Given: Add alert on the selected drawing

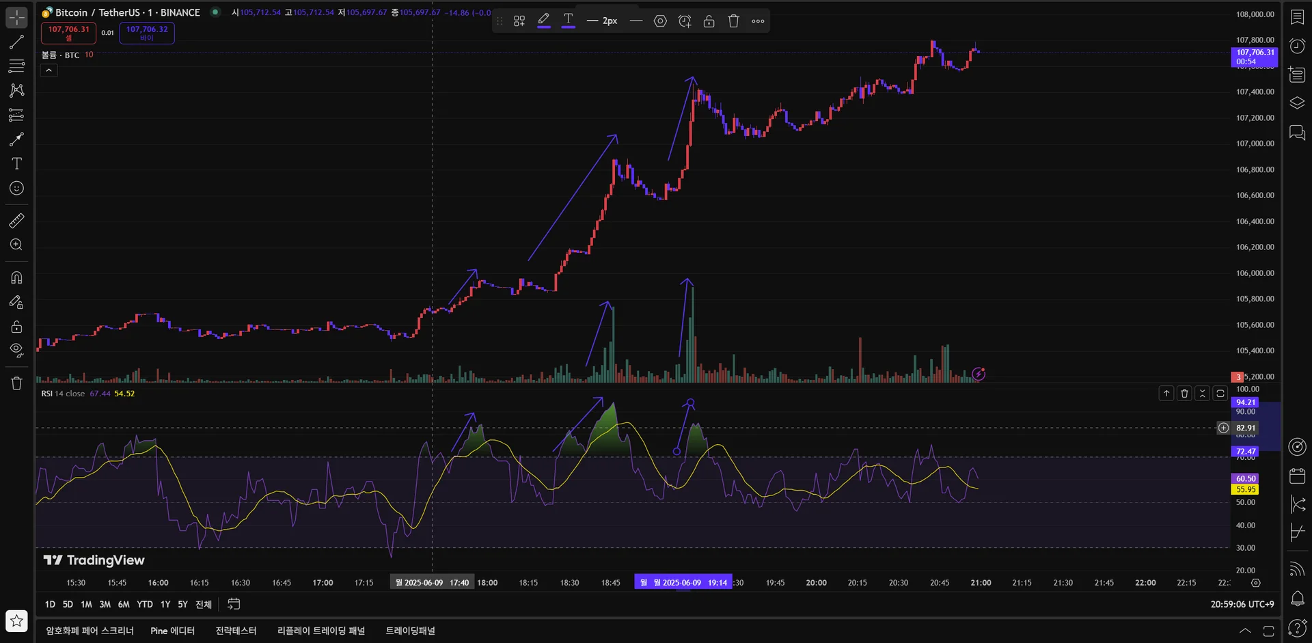Looking at the screenshot, I should tap(685, 21).
